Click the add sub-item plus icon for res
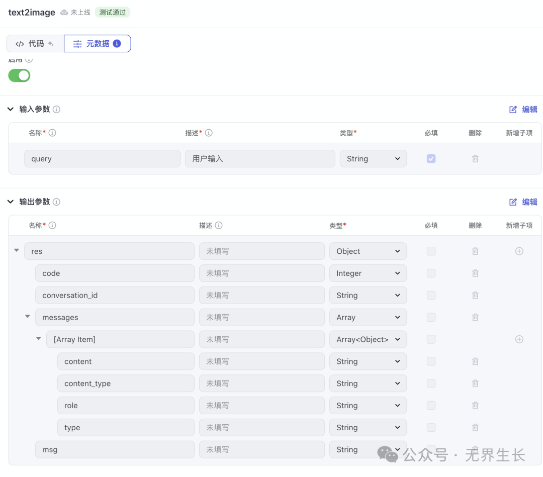This screenshot has height=477, width=543. pyautogui.click(x=519, y=251)
